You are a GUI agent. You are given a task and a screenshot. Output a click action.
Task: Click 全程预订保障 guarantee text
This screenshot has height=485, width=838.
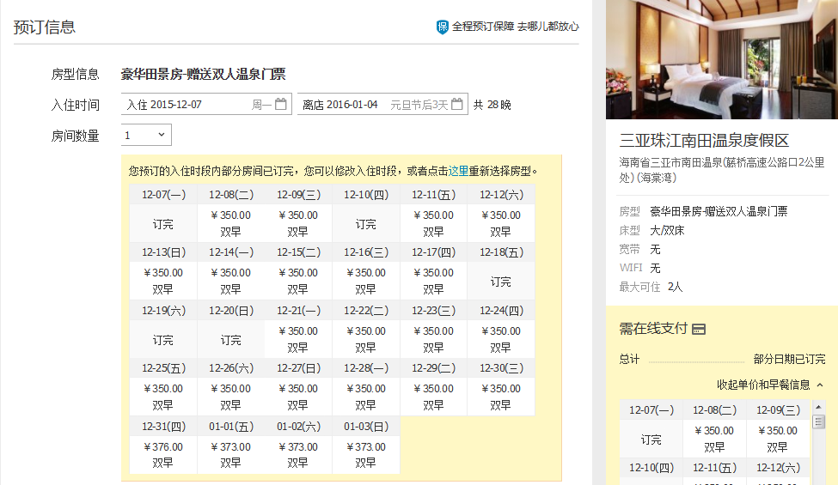[482, 27]
